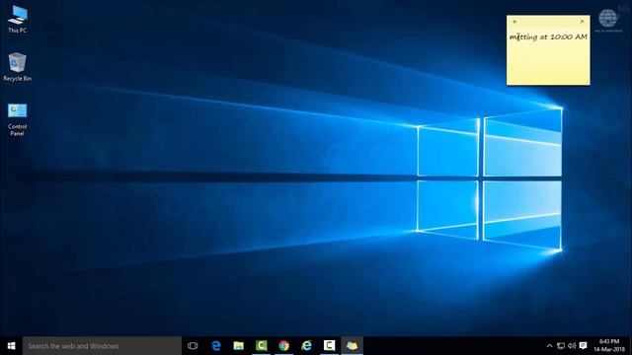This screenshot has height=355, width=632.
Task: Switch to the green Camtasia taskbar app
Action: 261,346
